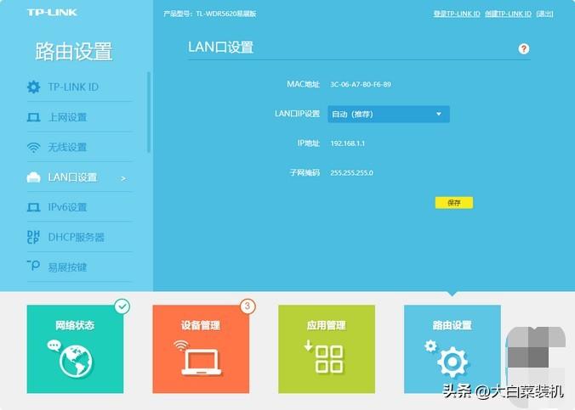This screenshot has height=410, width=575.
Task: Expand the LAN口设置 sidebar arrow
Action: point(123,178)
